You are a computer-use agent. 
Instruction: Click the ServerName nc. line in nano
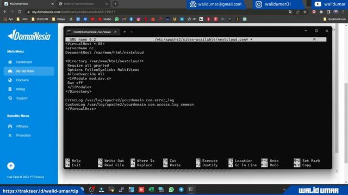click(x=81, y=48)
